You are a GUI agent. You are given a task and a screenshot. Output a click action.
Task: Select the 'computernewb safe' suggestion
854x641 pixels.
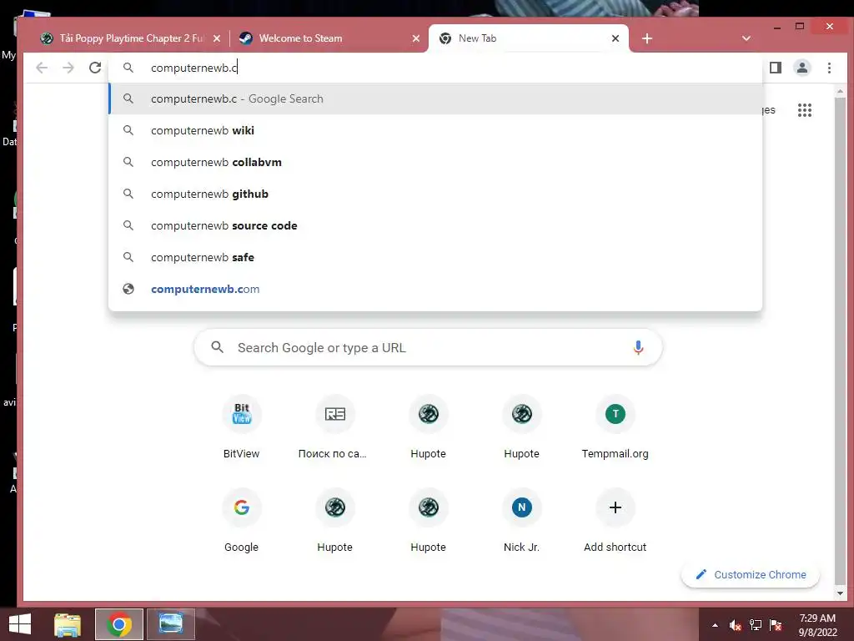click(x=435, y=257)
